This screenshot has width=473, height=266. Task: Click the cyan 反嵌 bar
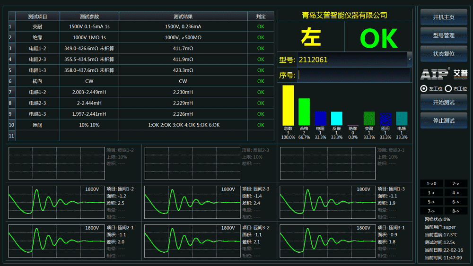[336, 118]
